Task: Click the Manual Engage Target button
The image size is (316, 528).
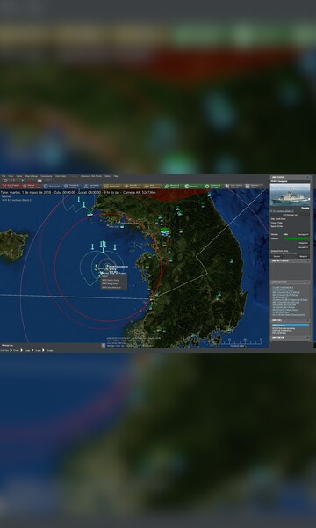Action: coord(32,186)
